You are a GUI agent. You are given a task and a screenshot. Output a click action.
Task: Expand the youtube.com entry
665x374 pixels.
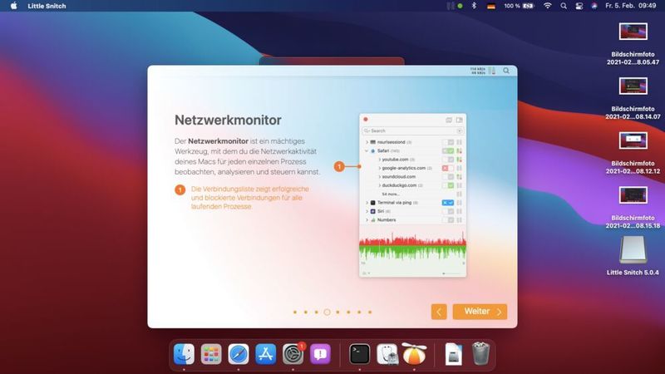click(379, 160)
